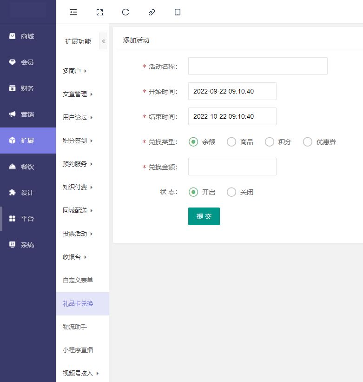
Task: Click the mobile device preview icon
Action: pyautogui.click(x=178, y=13)
